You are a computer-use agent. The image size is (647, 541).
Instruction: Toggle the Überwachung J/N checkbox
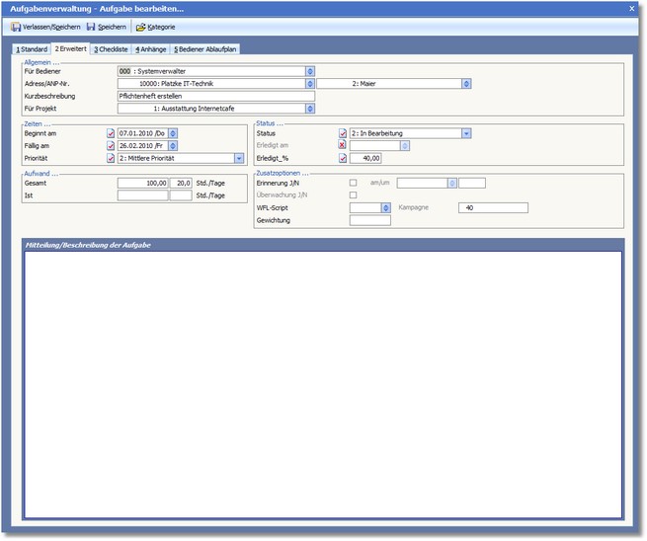point(354,195)
